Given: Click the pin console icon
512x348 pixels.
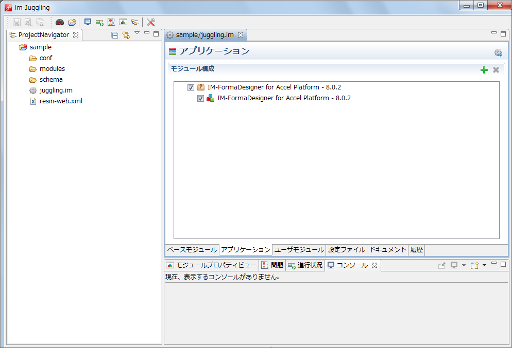Looking at the screenshot, I should (441, 265).
